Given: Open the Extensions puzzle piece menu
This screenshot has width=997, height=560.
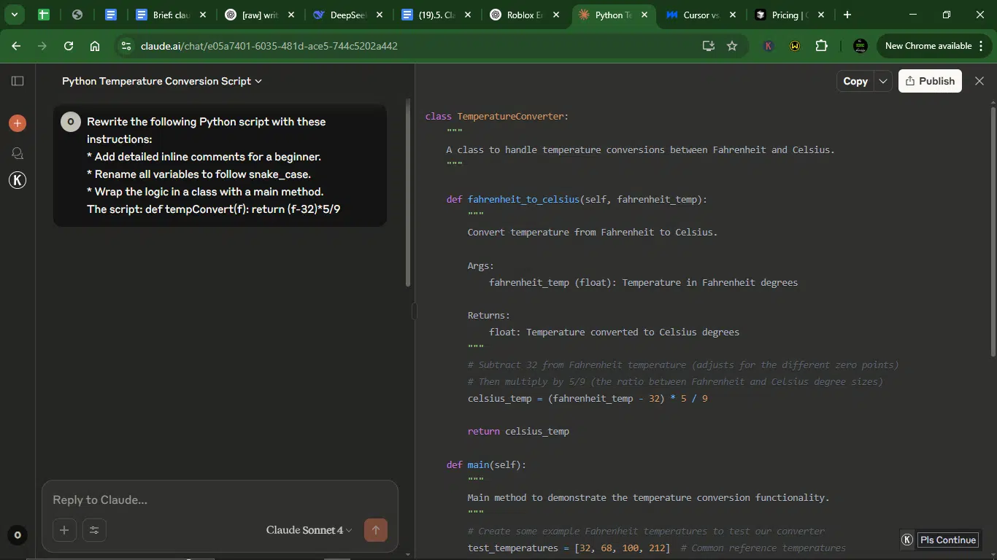Looking at the screenshot, I should 822,46.
